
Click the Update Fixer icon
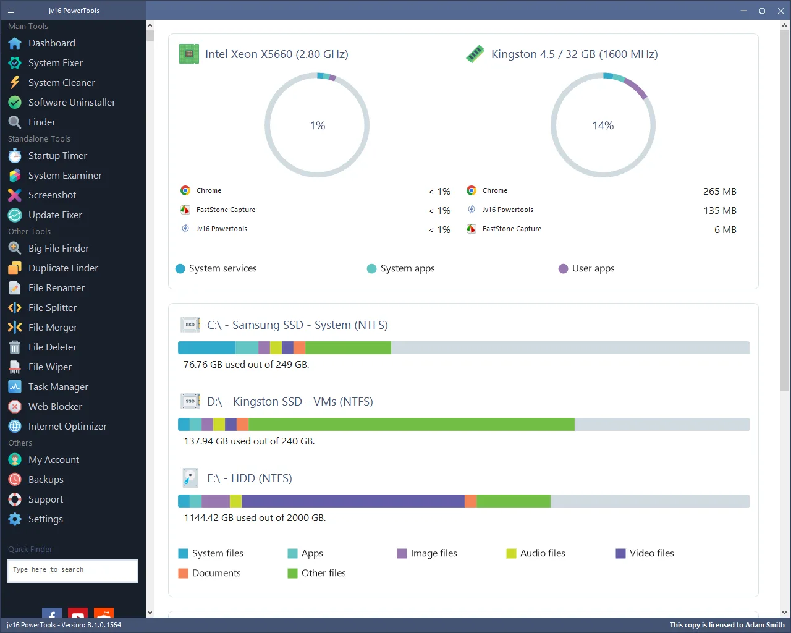point(15,215)
